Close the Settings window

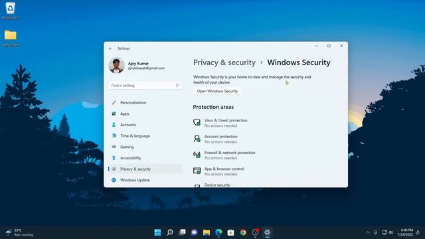pos(341,46)
